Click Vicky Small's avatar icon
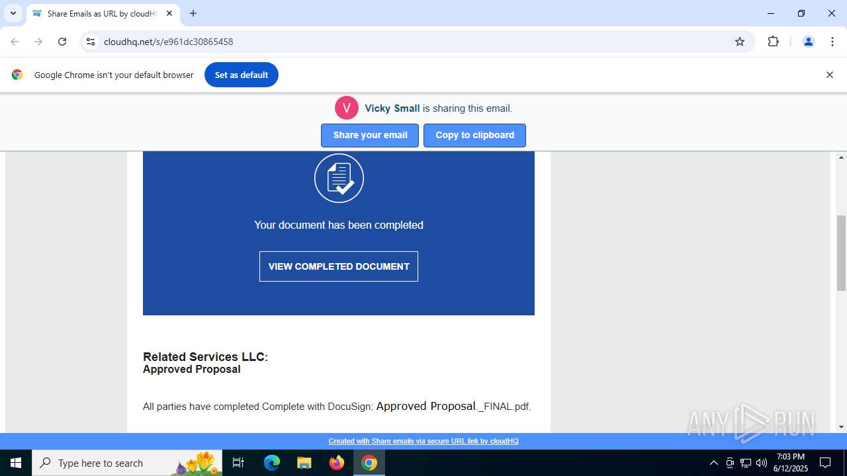The image size is (847, 476). (347, 108)
